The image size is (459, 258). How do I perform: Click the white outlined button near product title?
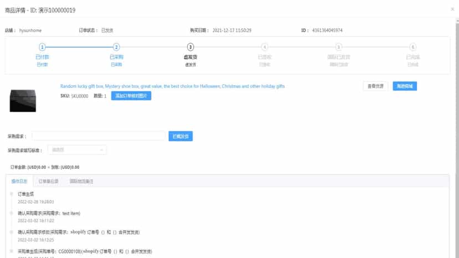click(x=375, y=86)
